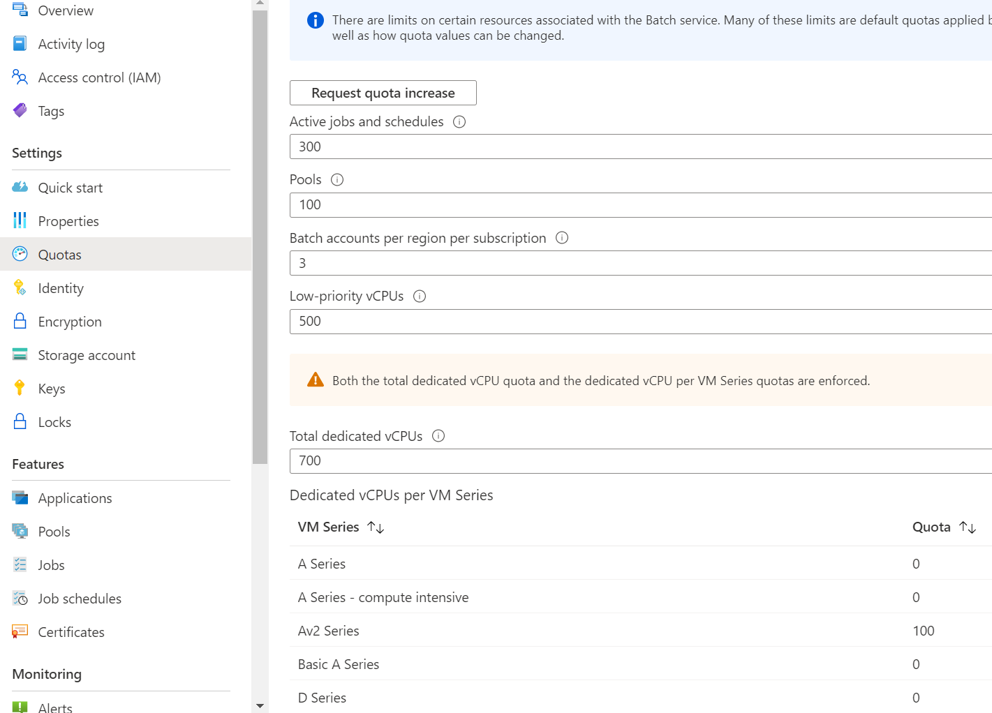Select the Encryption settings icon
The height and width of the screenshot is (713, 992).
coord(19,321)
